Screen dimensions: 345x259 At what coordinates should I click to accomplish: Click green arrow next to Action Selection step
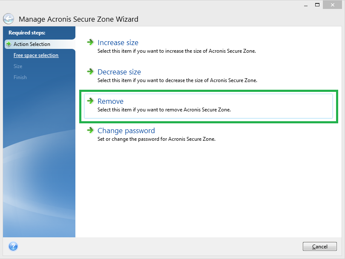coord(9,44)
